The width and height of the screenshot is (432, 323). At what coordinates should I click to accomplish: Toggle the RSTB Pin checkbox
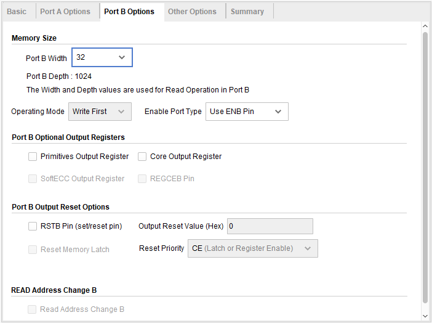pyautogui.click(x=33, y=226)
